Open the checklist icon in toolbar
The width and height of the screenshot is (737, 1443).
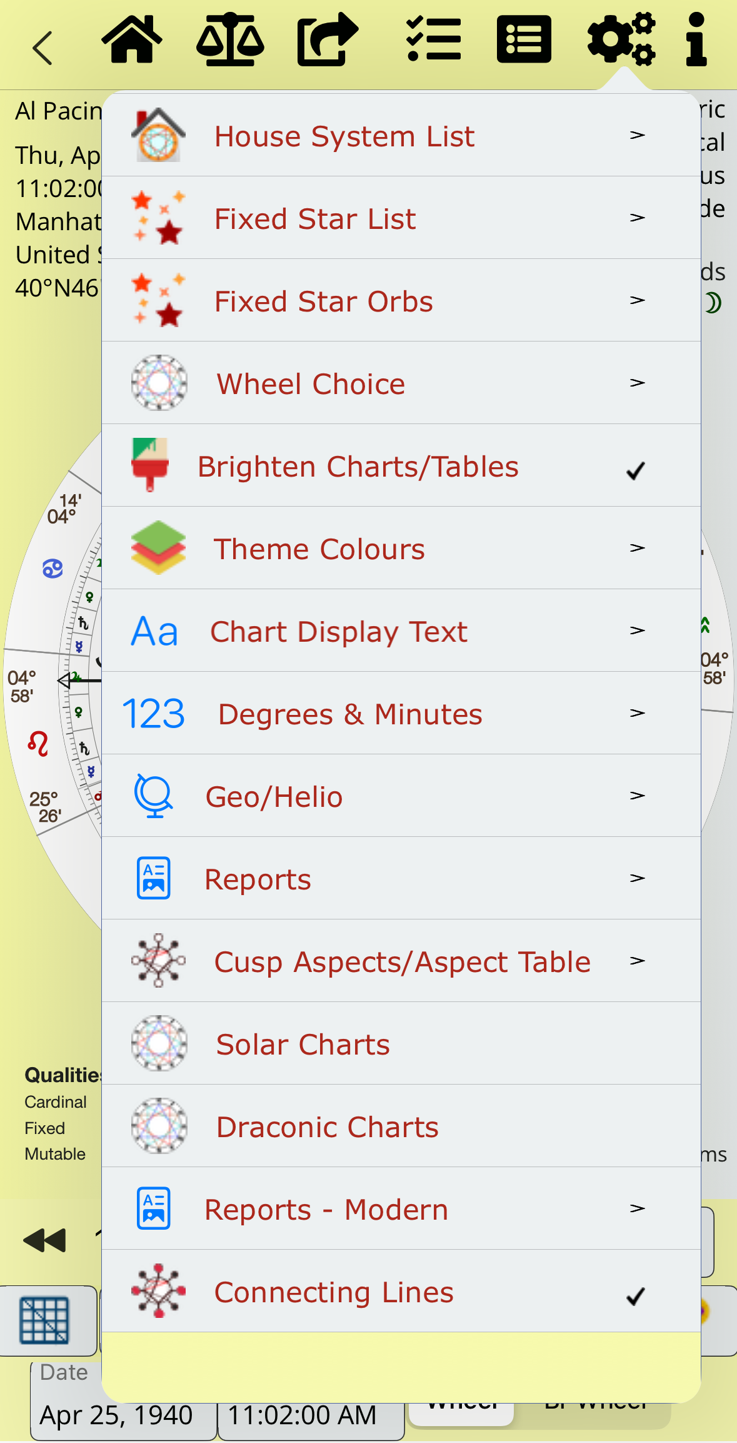pos(433,40)
